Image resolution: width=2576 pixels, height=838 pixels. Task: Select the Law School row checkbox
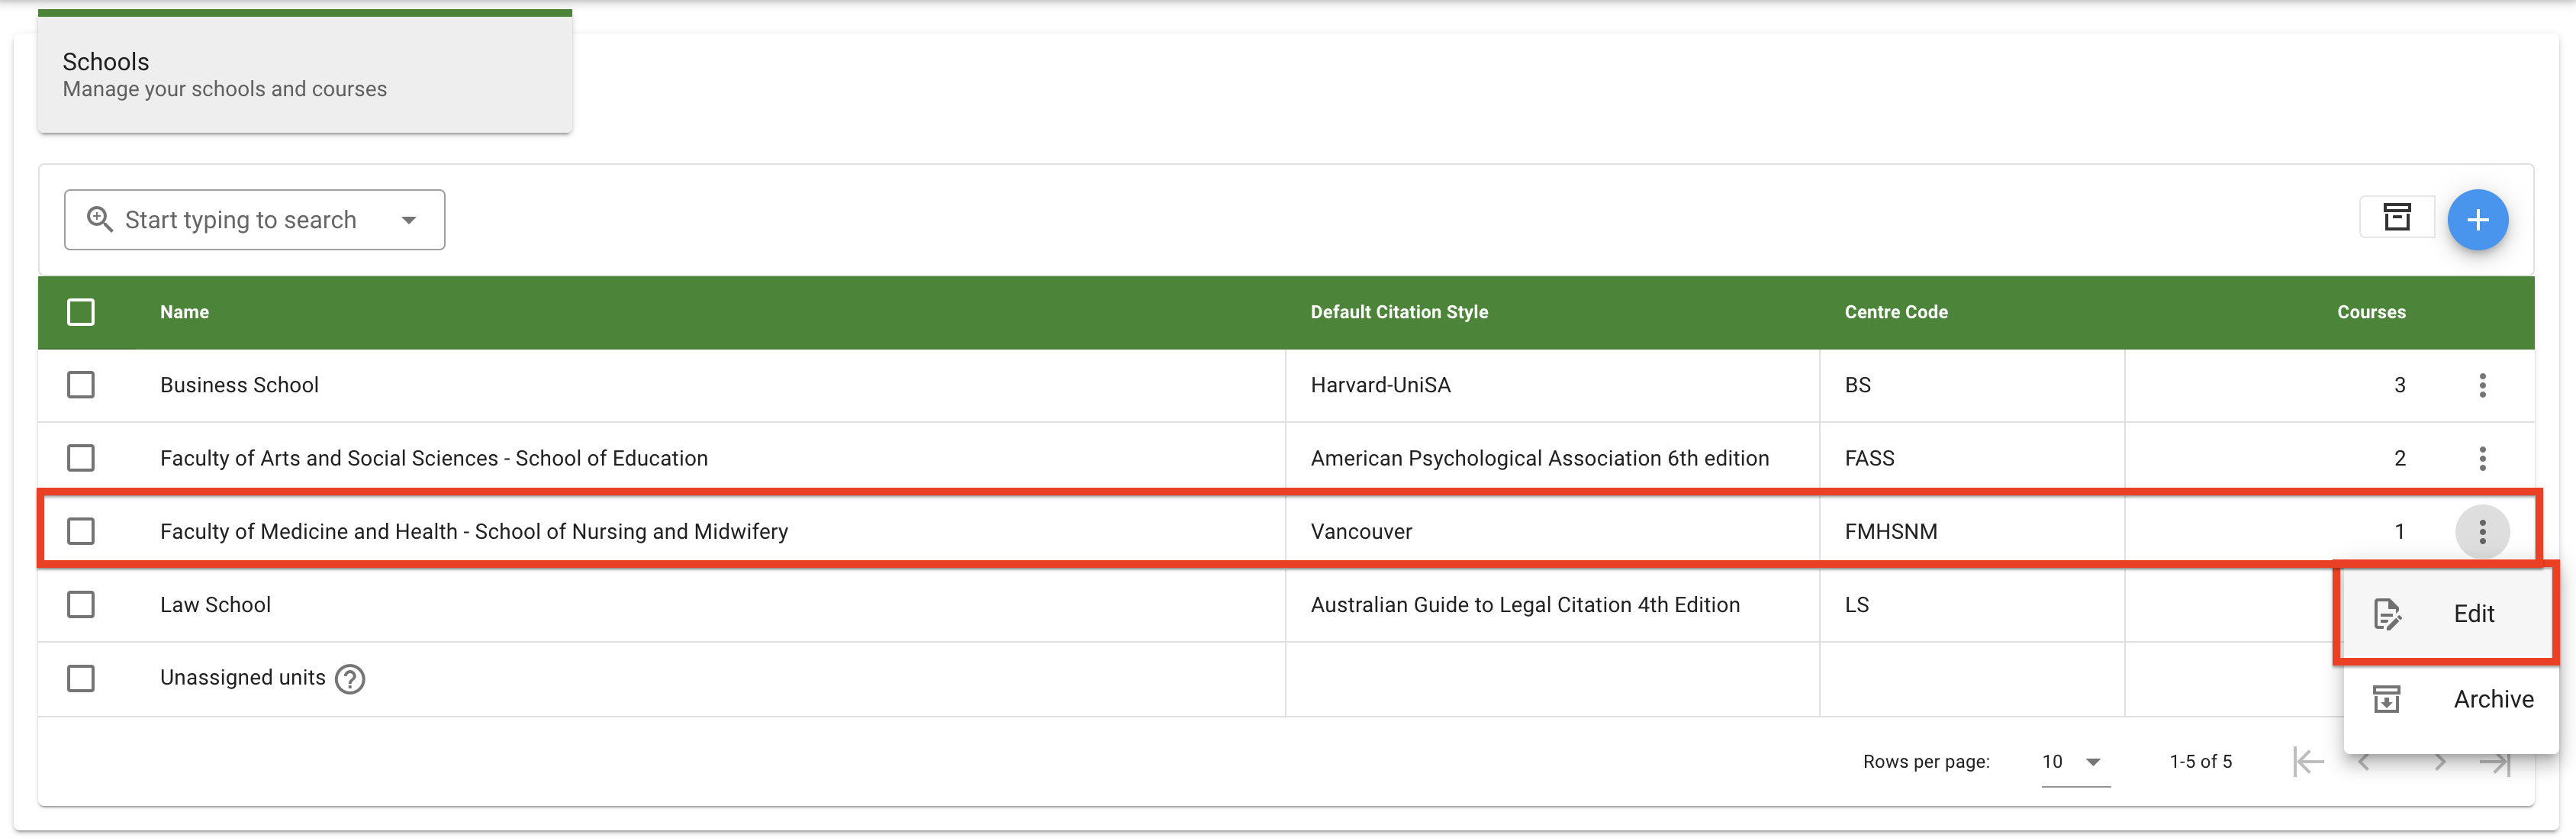coord(81,605)
